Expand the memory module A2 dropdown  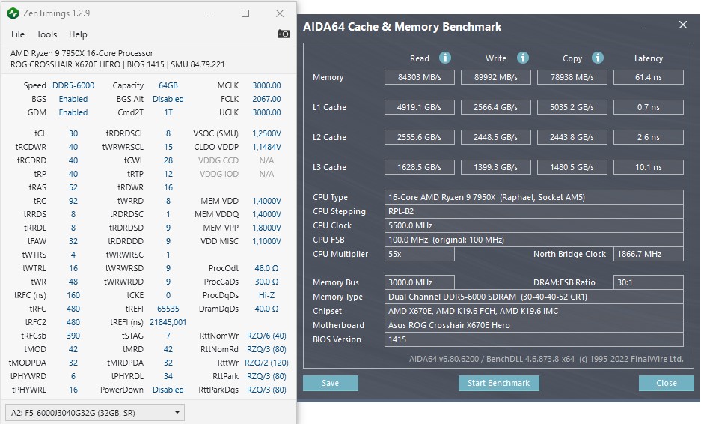pyautogui.click(x=95, y=412)
